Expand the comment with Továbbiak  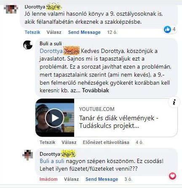96,90
